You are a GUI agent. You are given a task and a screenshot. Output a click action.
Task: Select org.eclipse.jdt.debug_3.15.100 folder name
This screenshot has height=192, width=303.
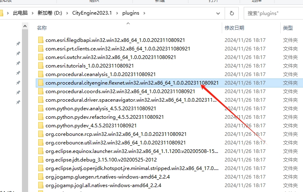(101, 160)
